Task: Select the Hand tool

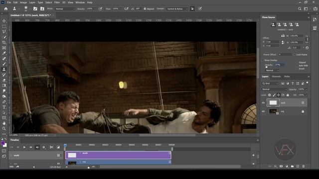Action: click(x=4, y=123)
